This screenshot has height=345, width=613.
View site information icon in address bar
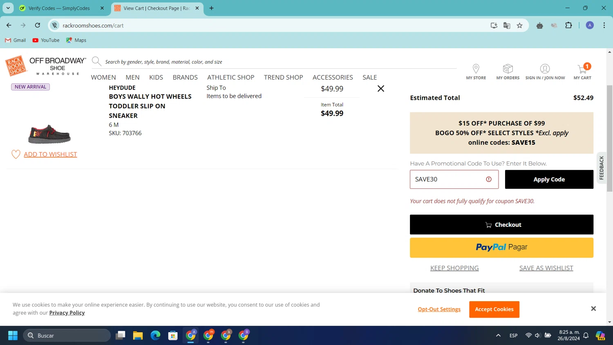pyautogui.click(x=55, y=25)
